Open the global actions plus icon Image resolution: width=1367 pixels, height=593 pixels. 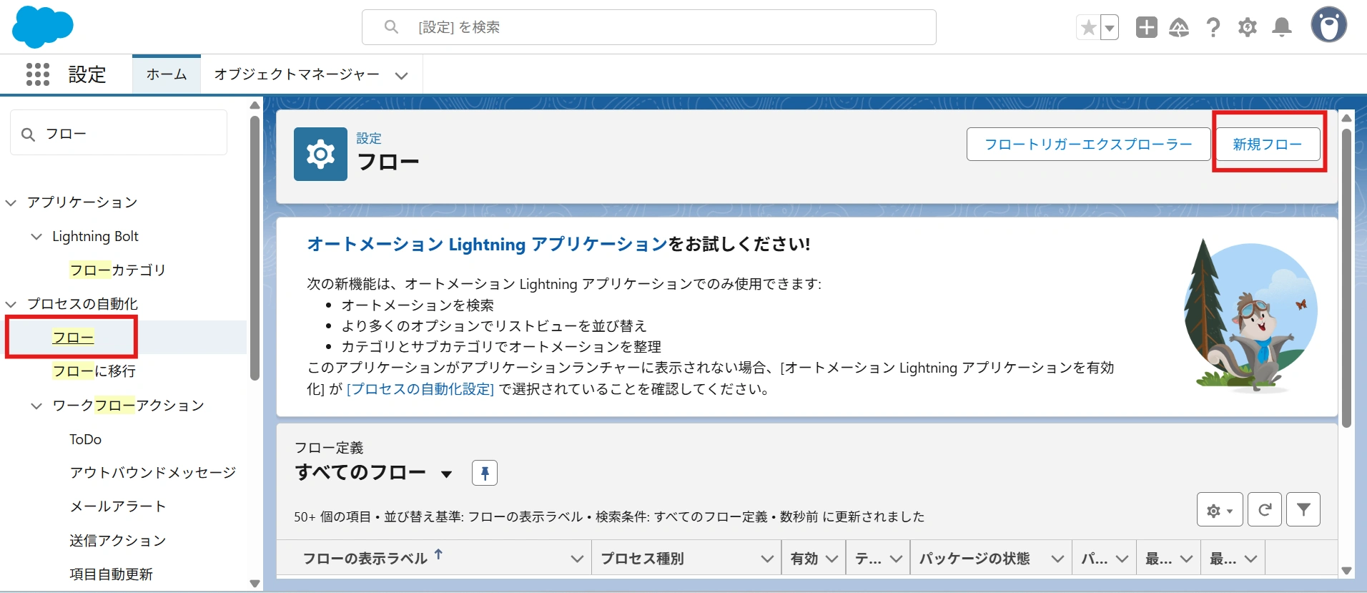pos(1147,27)
